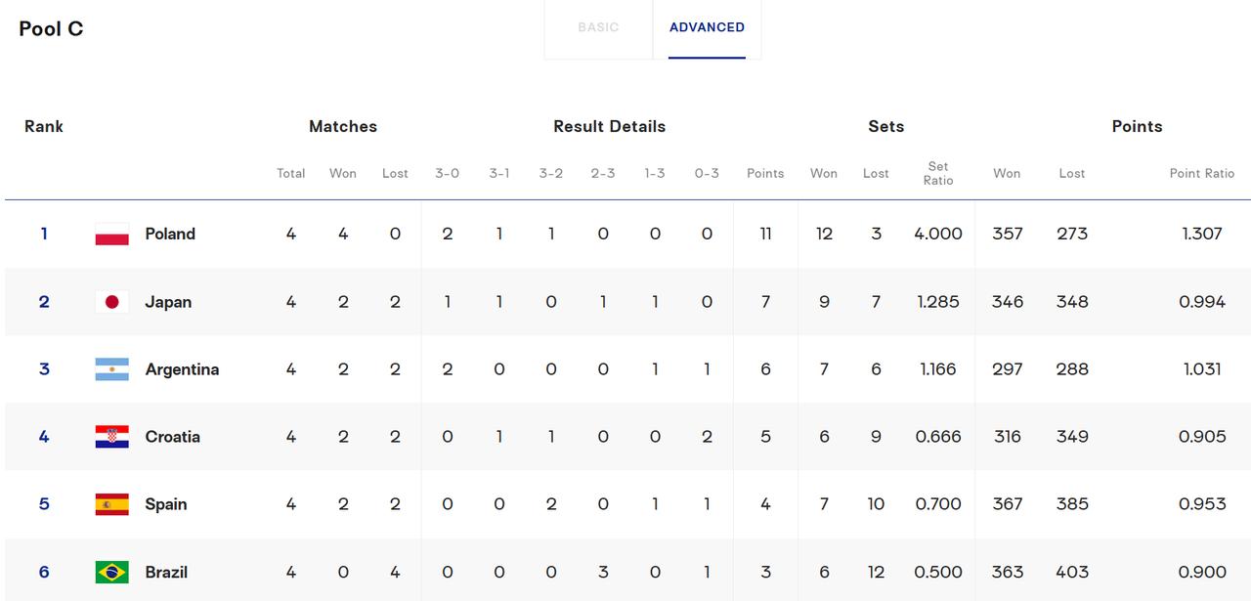This screenshot has height=601, width=1251.
Task: Click the 3-0 results column header
Action: [x=447, y=173]
